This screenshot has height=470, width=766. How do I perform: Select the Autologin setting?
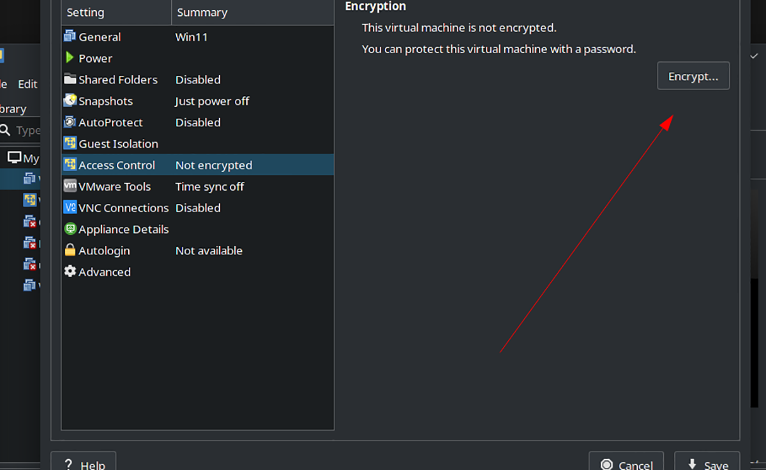(198, 251)
